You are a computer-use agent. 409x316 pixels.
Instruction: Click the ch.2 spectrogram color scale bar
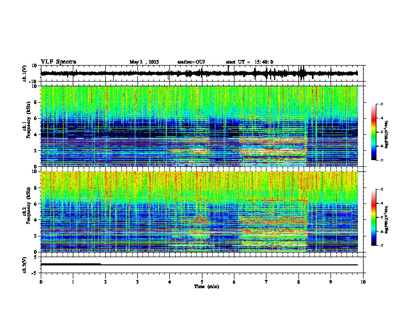pos(374,217)
